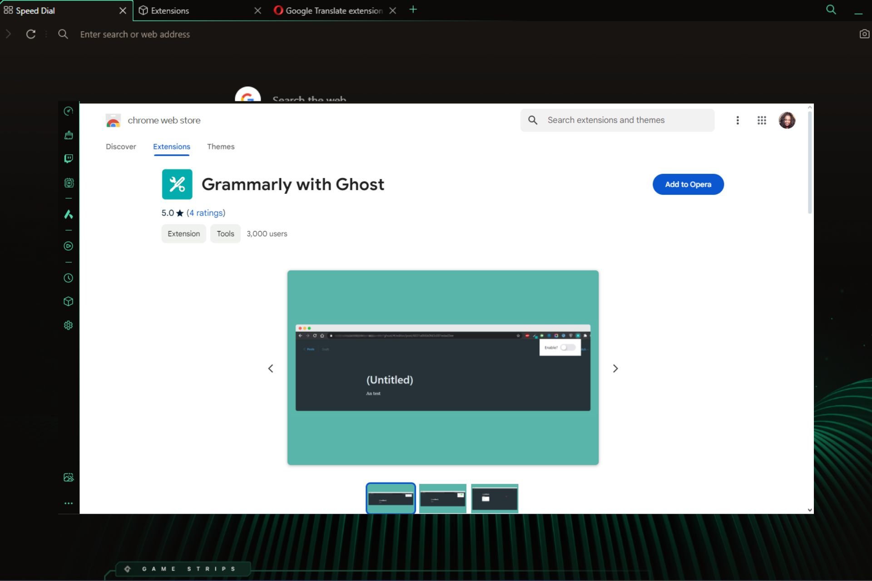The image size is (872, 581).
Task: Click the Grammarly with Ghost title
Action: click(x=293, y=184)
